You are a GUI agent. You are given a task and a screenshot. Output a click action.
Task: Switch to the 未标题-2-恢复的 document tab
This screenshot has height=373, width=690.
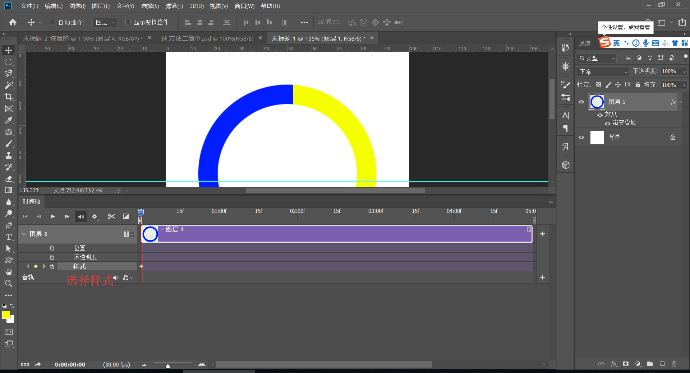coord(83,38)
